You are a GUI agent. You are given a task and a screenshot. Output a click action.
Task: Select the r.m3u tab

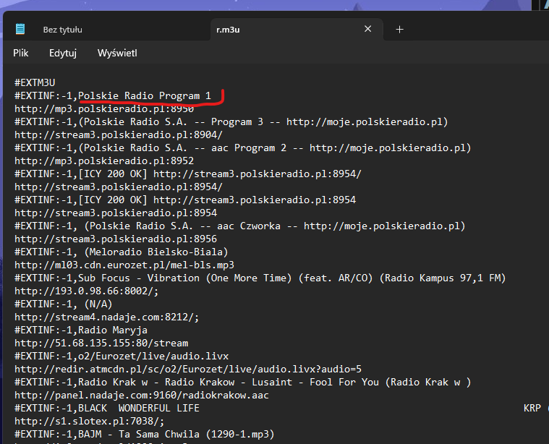tap(228, 30)
